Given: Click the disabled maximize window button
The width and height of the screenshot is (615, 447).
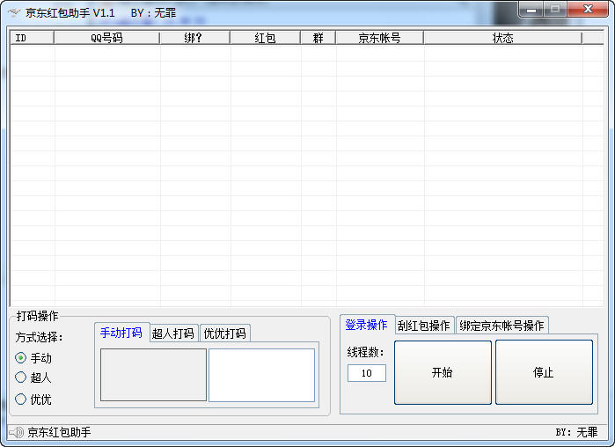Looking at the screenshot, I should [555, 10].
